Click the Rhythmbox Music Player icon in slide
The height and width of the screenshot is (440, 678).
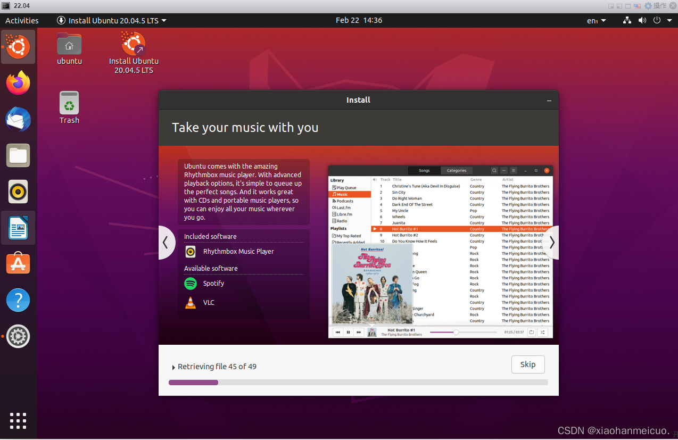(191, 252)
